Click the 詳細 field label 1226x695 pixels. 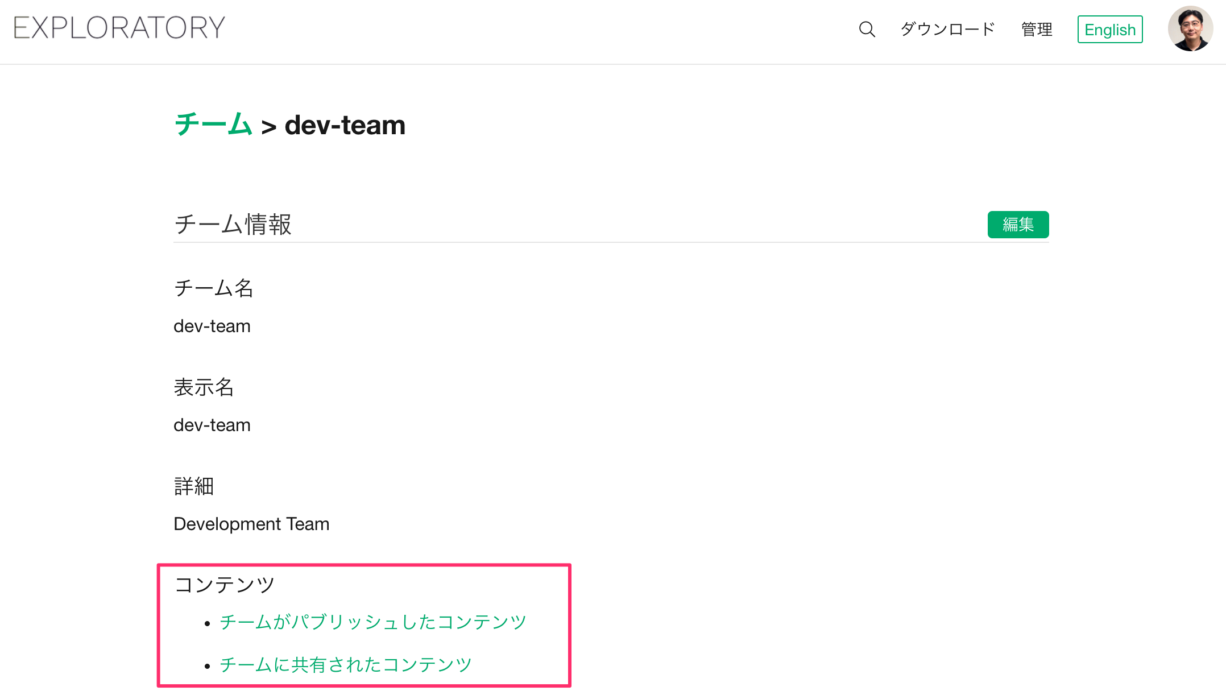tap(193, 486)
